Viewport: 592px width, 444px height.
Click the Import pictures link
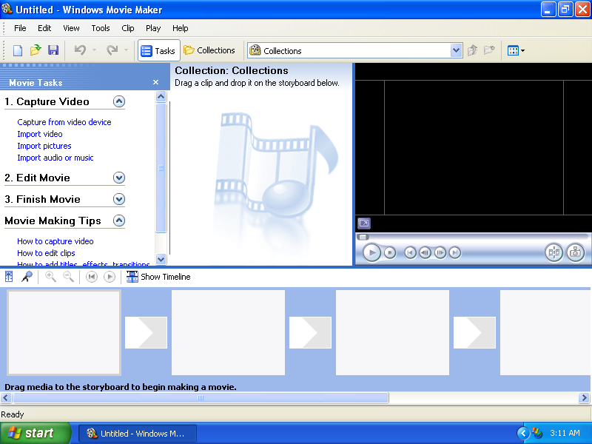[44, 146]
